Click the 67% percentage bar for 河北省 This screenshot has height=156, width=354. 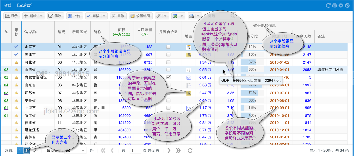click(x=252, y=62)
